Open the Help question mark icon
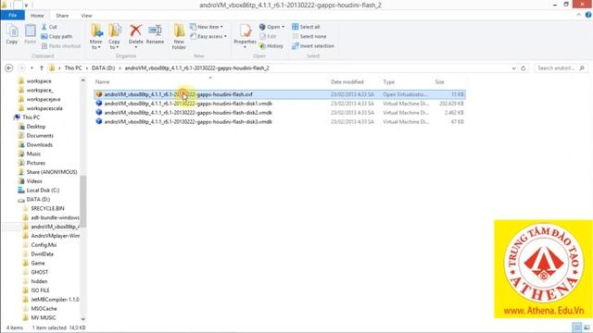 point(588,15)
